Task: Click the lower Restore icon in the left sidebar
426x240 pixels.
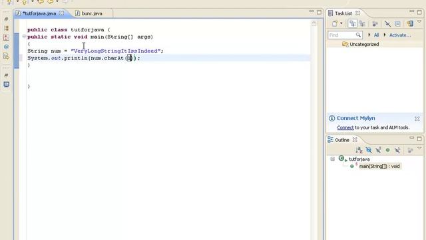Action: (x=7, y=75)
